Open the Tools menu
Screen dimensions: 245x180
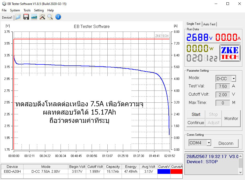pos(27,10)
